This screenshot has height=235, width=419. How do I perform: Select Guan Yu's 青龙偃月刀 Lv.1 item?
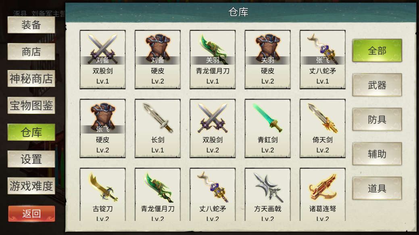[213, 60]
